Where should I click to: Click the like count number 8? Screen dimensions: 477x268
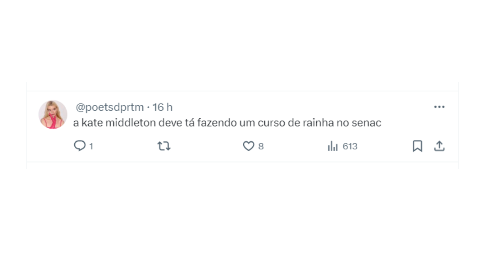pos(261,147)
